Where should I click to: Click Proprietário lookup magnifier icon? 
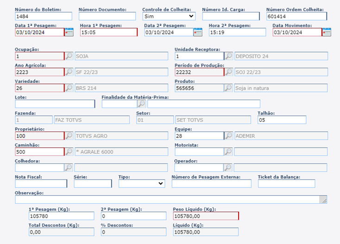(x=69, y=136)
